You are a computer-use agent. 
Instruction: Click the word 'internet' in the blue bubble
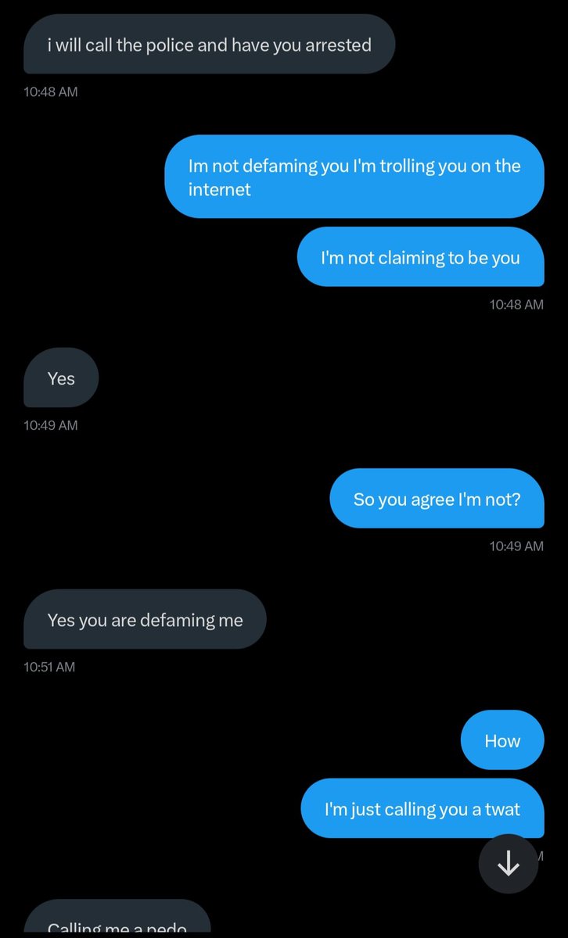tap(220, 189)
